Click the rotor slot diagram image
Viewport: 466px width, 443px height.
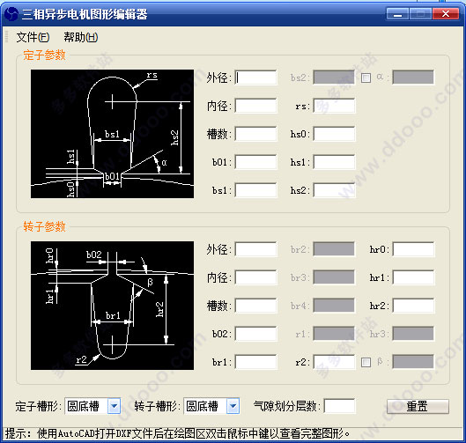112,306
